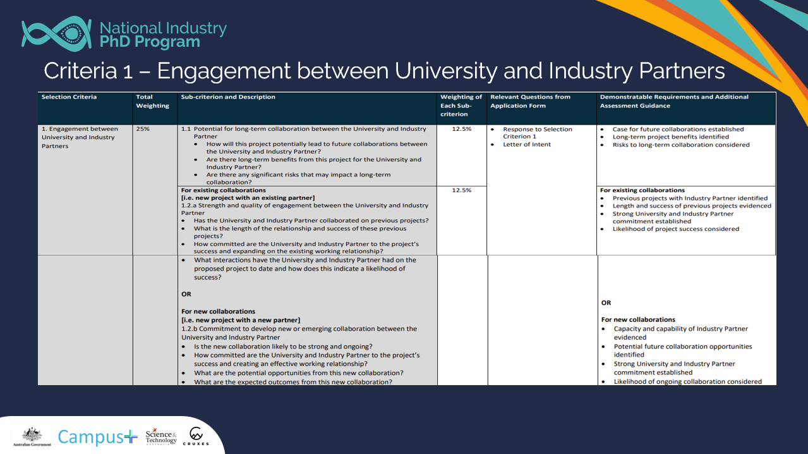Click the slide heading 'Criteria 1 – Engagement between University and Industry Partners'
This screenshot has height=454, width=808.
(384, 71)
